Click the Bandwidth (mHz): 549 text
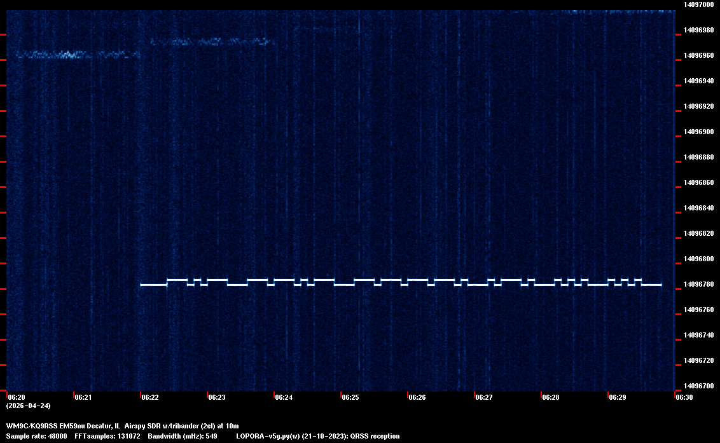This screenshot has width=720, height=443. (183, 436)
